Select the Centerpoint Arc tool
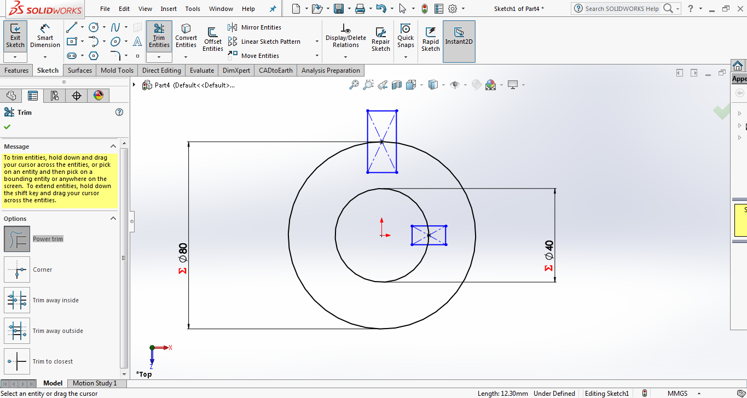Screen dimensions: 747x398 click(94, 42)
